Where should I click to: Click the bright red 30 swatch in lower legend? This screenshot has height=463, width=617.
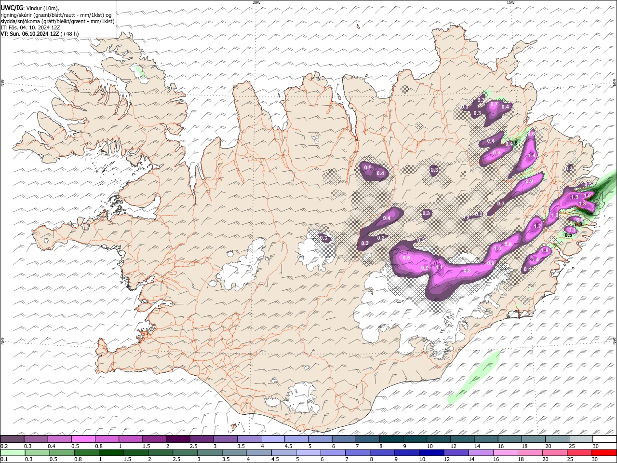604,453
